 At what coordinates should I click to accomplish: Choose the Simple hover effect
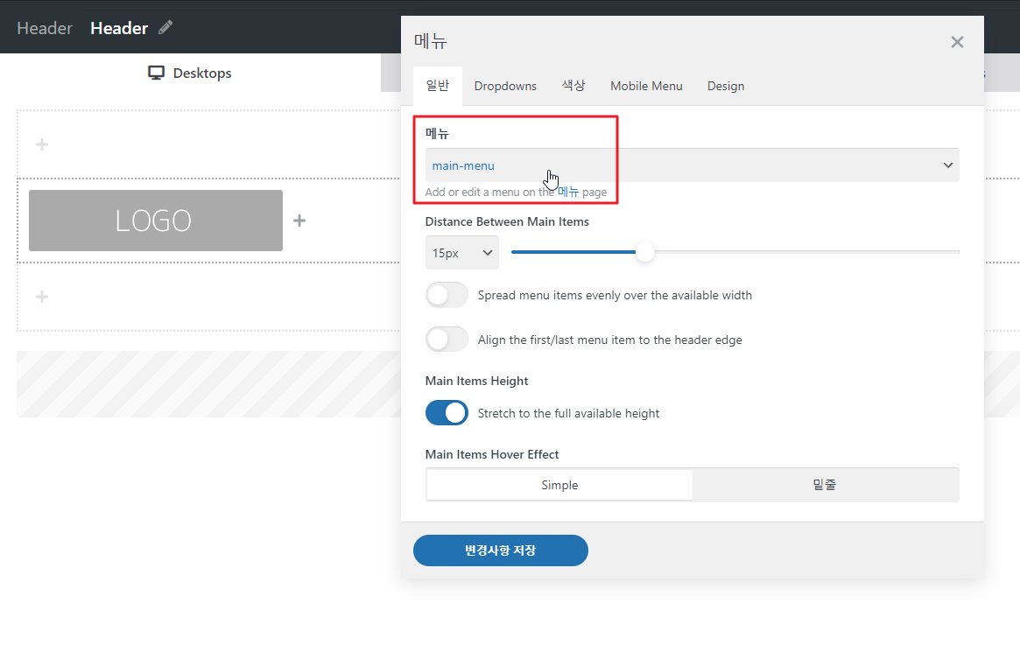tap(559, 485)
